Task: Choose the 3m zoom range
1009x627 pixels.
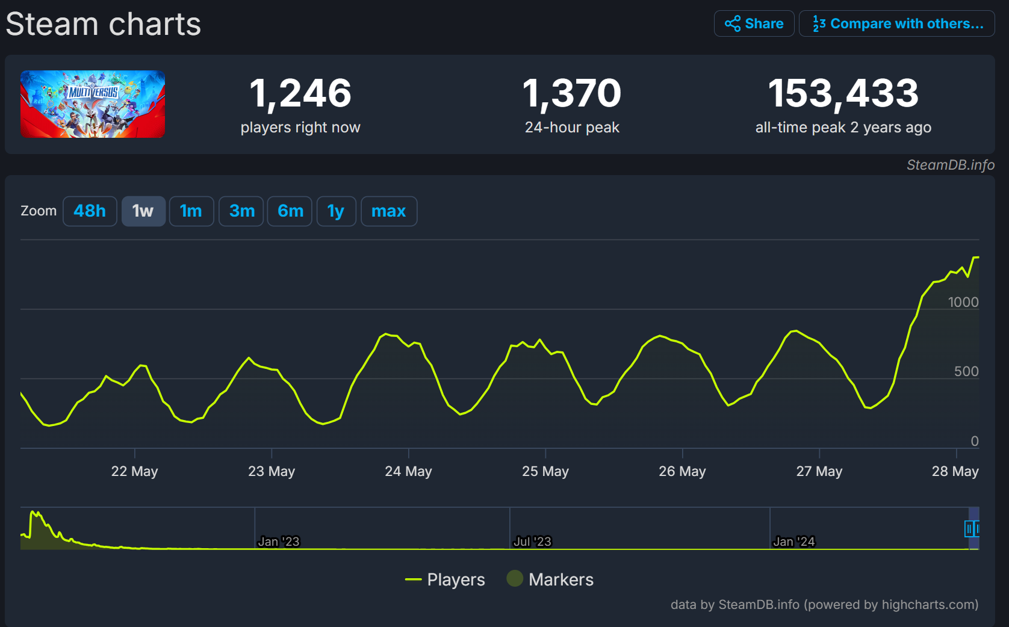Action: pyautogui.click(x=241, y=211)
